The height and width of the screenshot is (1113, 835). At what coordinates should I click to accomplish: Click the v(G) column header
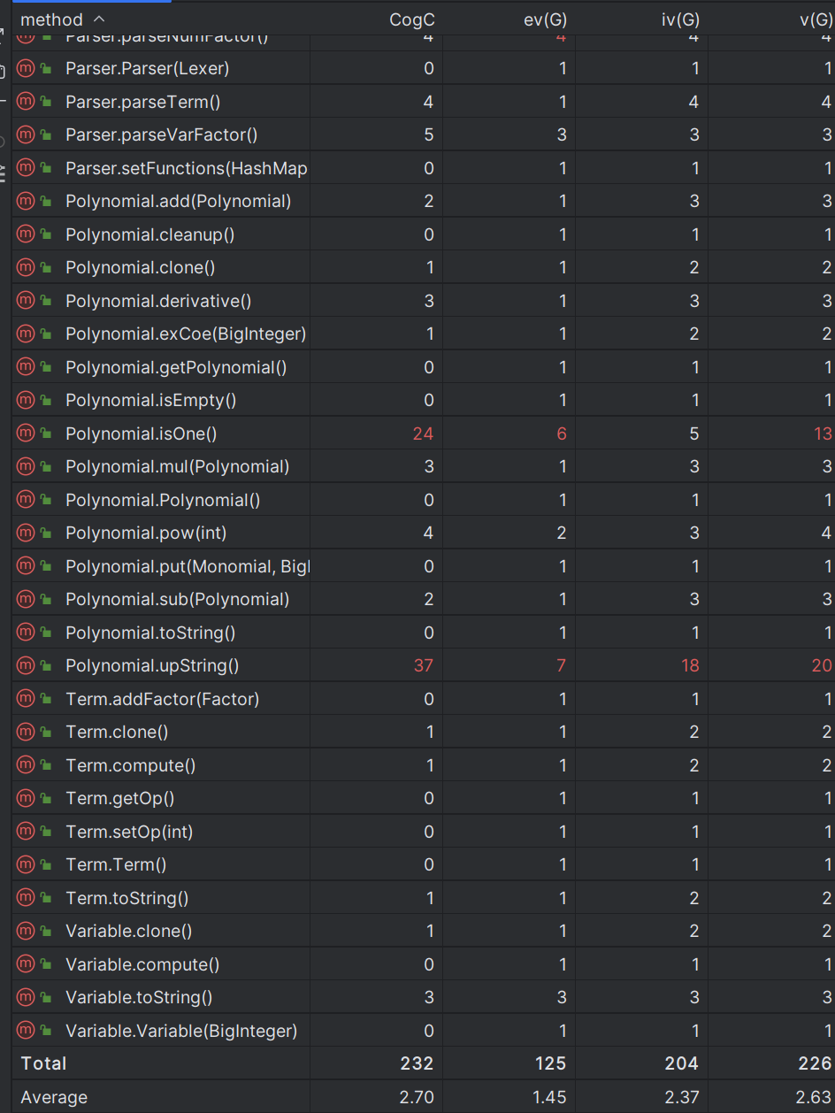[817, 19]
